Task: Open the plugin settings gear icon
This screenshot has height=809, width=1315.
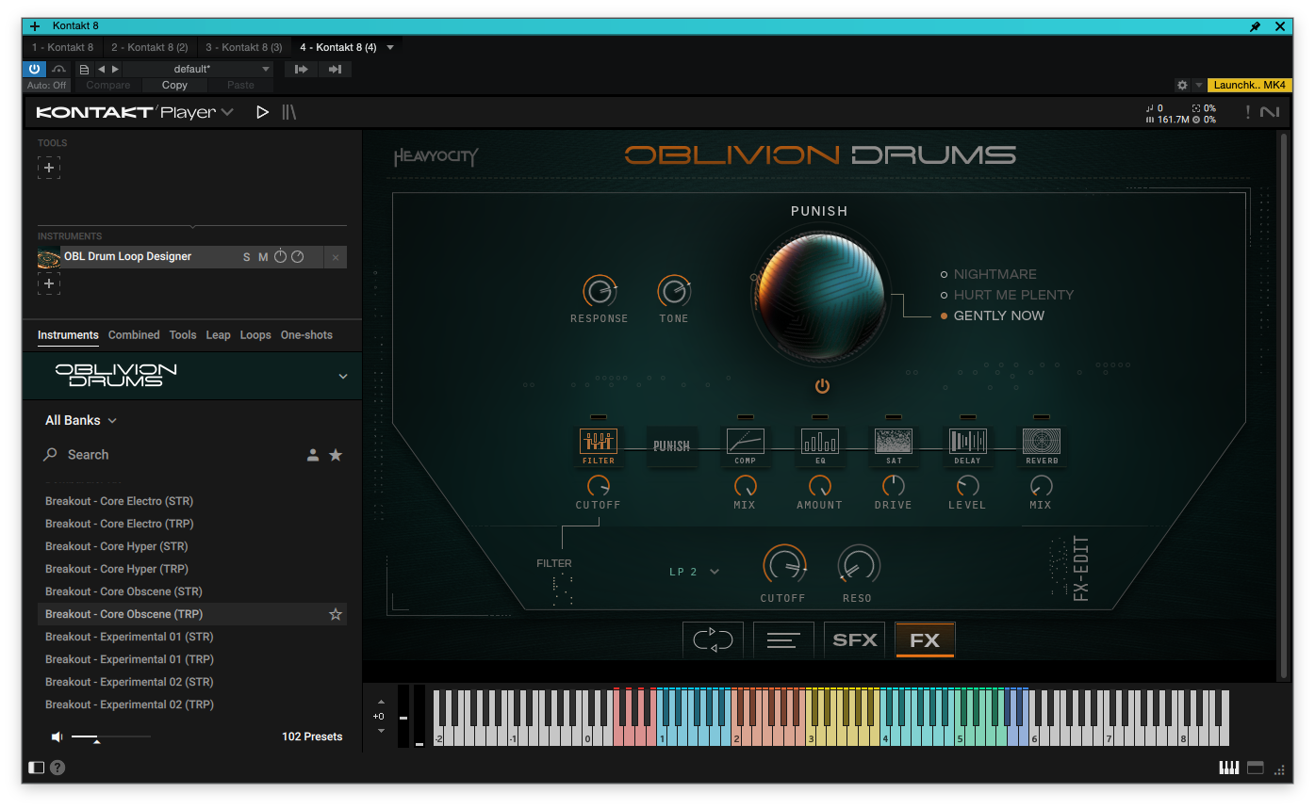Action: click(1182, 85)
